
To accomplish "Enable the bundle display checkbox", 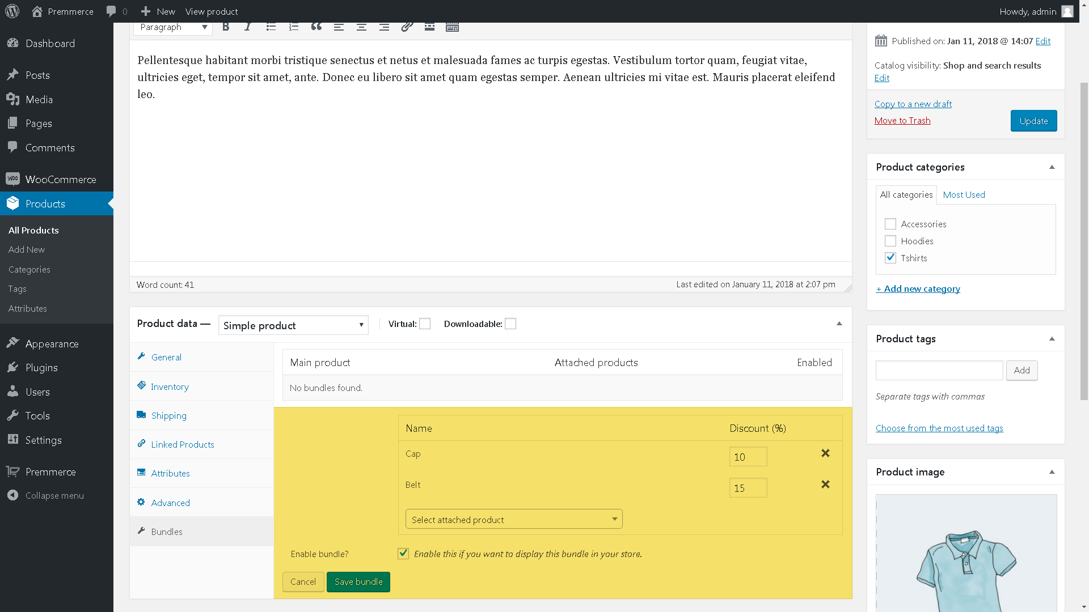I will click(x=403, y=554).
